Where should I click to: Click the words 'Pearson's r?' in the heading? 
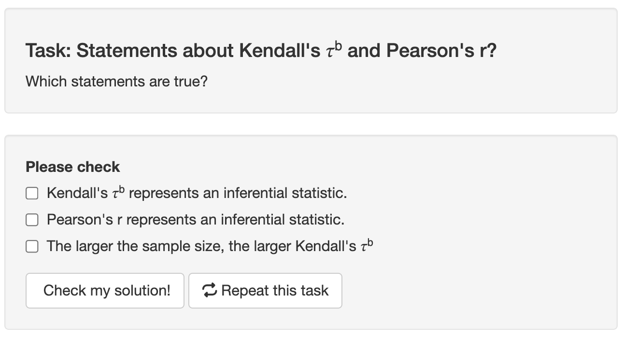[441, 50]
